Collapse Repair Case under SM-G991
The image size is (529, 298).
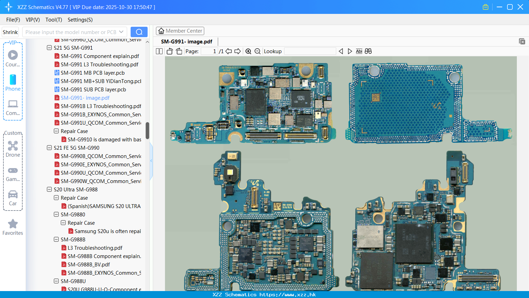point(56,131)
